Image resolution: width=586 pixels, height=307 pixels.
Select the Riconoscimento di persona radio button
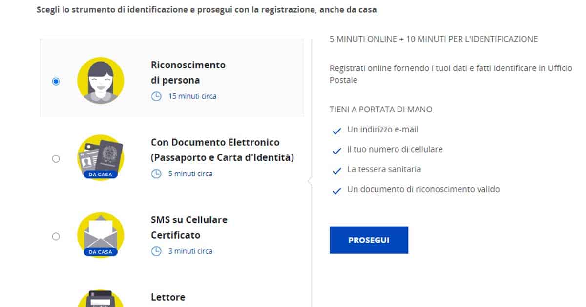(x=56, y=81)
